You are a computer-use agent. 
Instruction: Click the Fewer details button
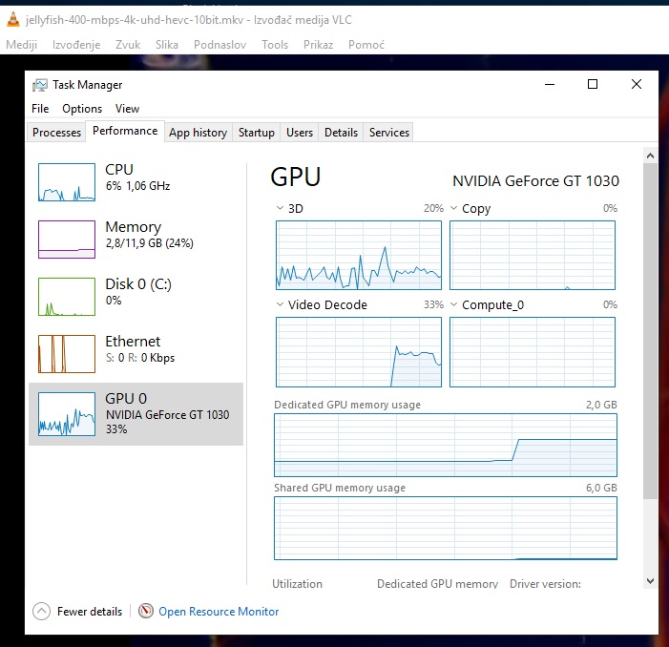click(x=89, y=612)
